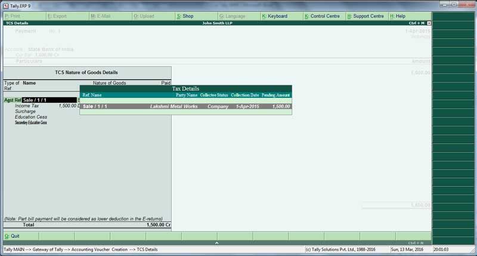Click the Tally.ERP 9 application icon

click(6, 6)
